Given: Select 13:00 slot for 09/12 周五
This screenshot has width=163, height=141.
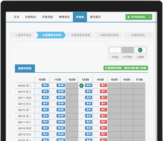Looking at the screenshot, I should 81,104.
